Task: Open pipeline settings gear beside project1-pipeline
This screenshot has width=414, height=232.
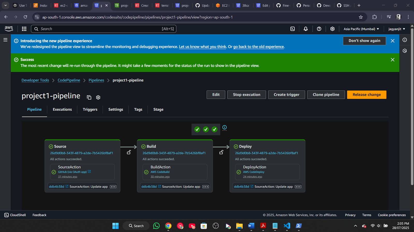Action: click(98, 97)
